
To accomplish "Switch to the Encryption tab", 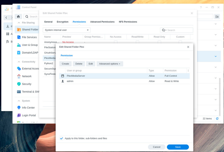I will 63,22.
